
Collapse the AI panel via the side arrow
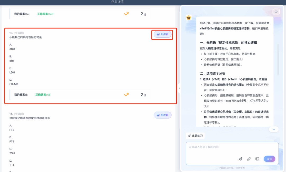tap(179, 88)
